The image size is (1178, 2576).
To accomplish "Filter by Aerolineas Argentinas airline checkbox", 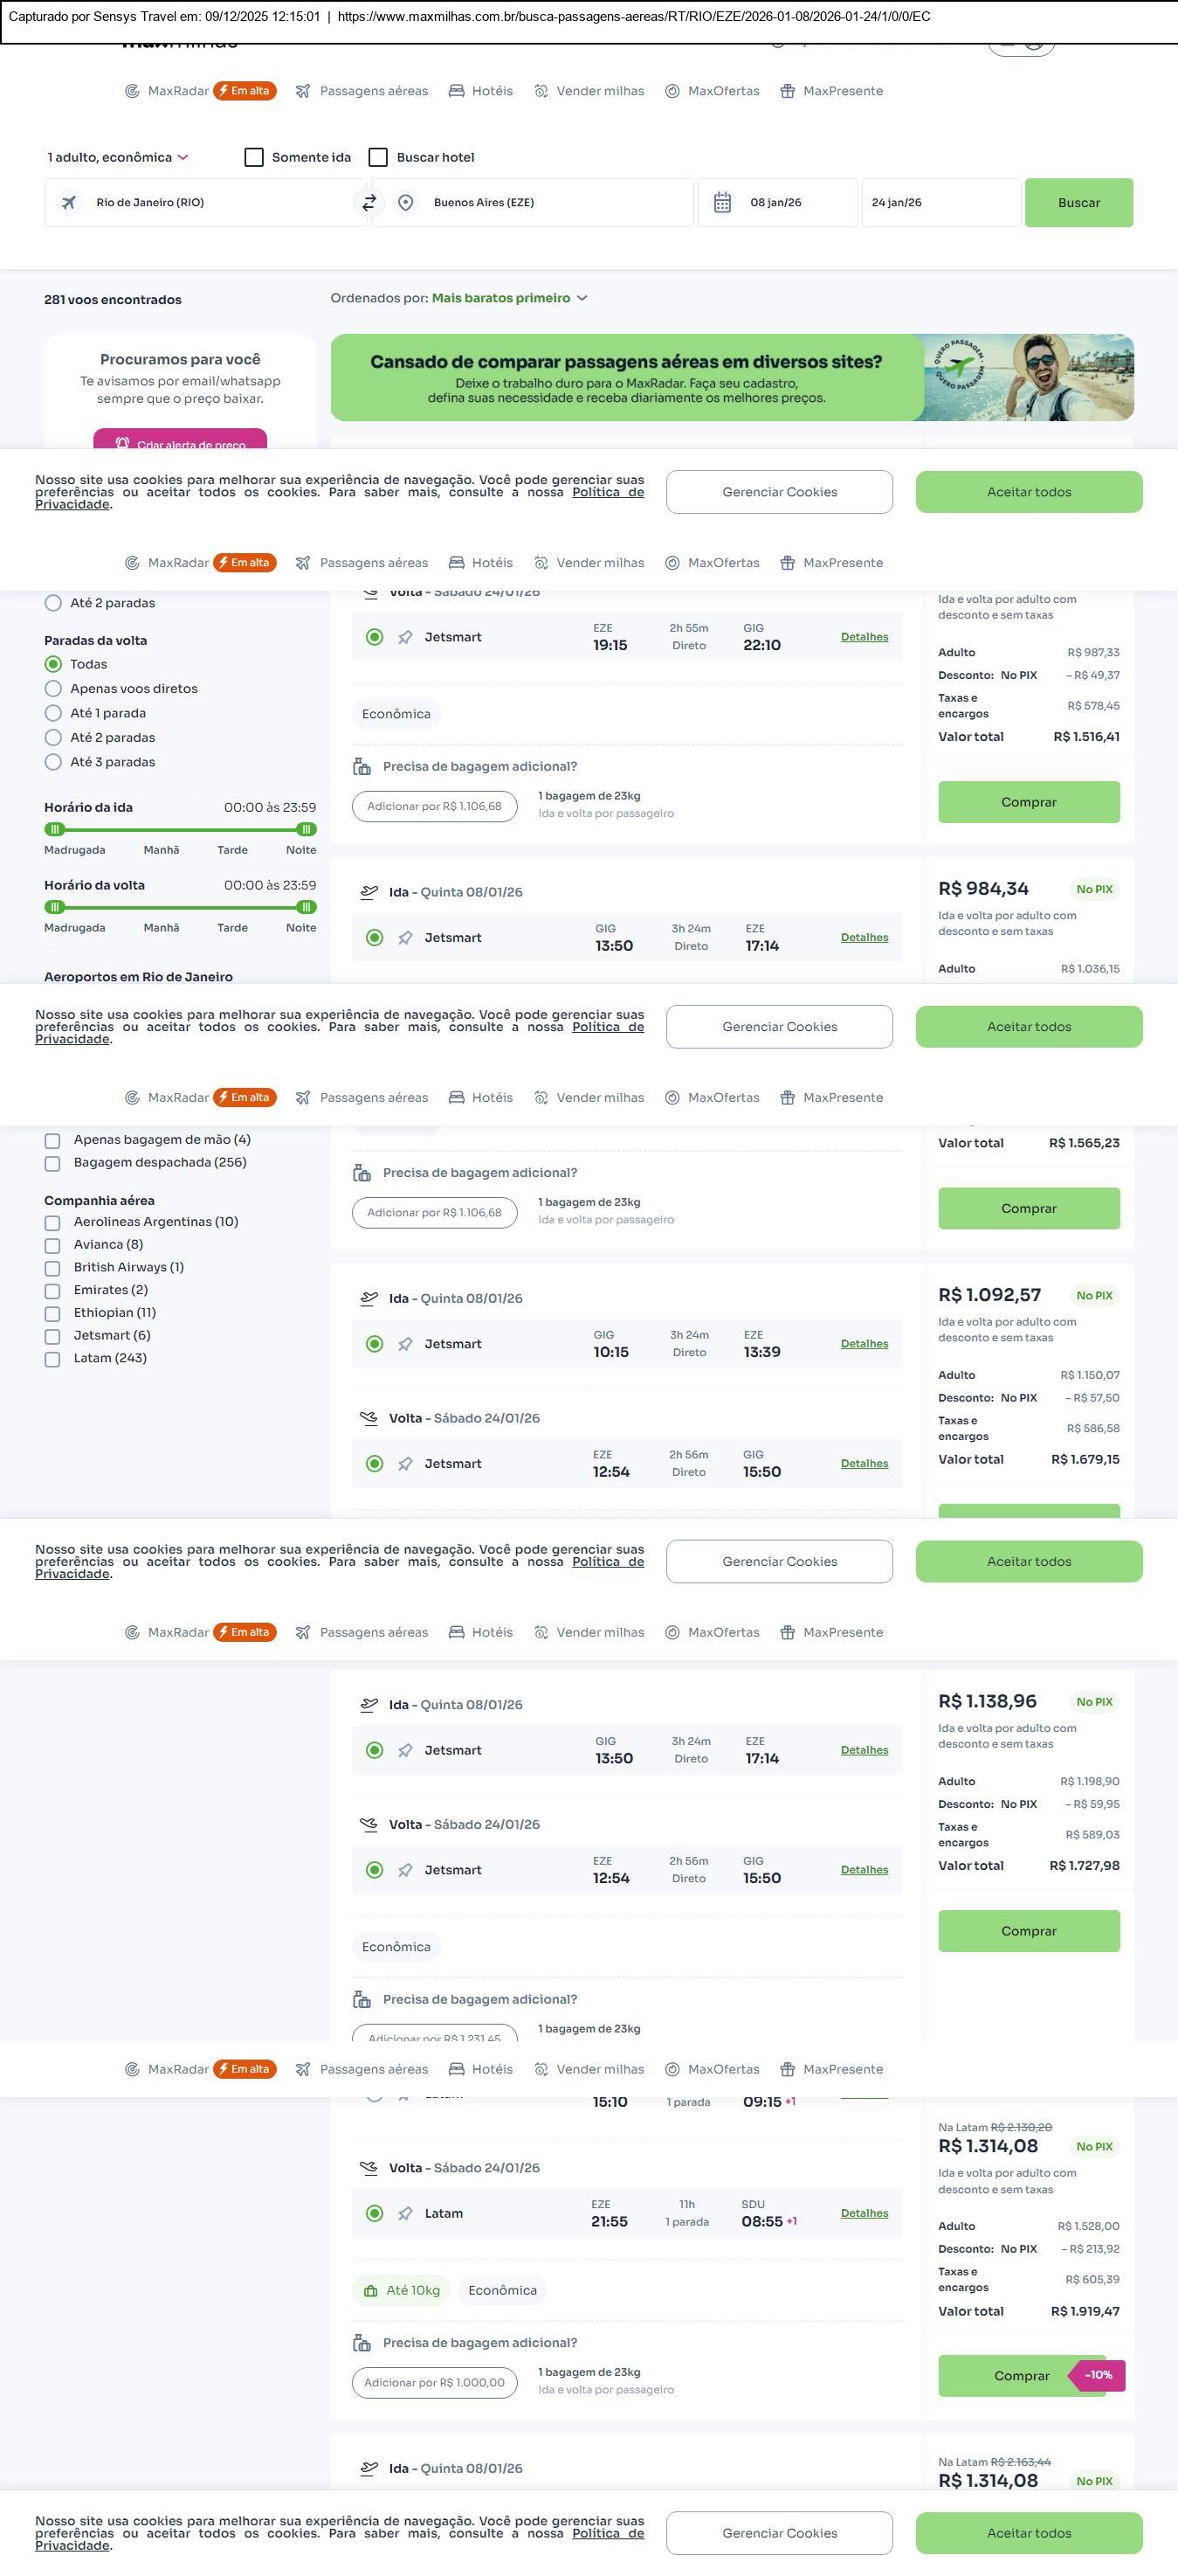I will 53,1222.
